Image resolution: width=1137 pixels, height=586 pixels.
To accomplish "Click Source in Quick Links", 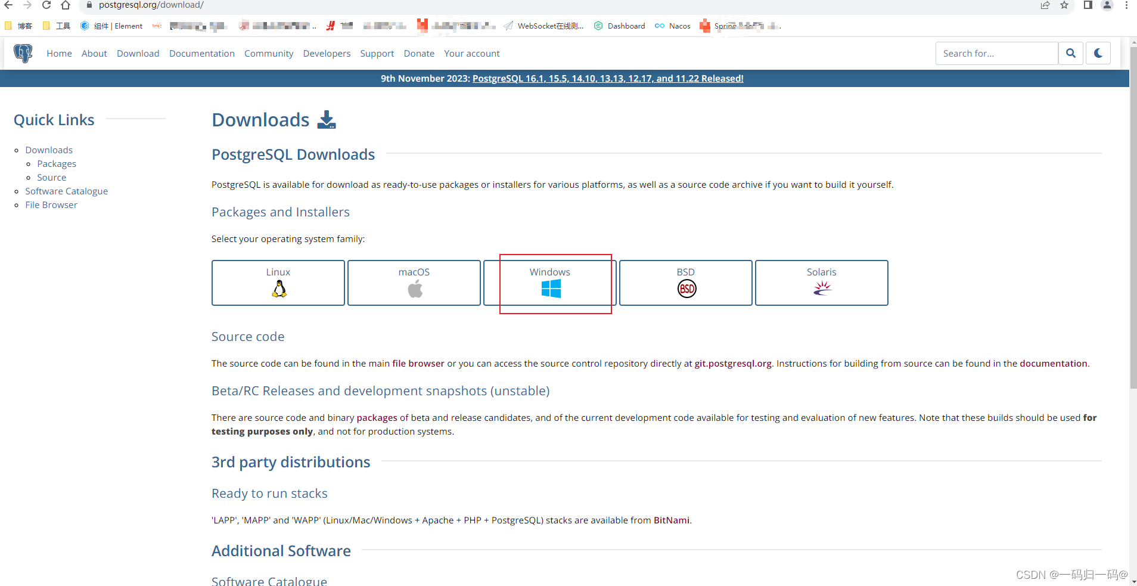I will pos(51,178).
